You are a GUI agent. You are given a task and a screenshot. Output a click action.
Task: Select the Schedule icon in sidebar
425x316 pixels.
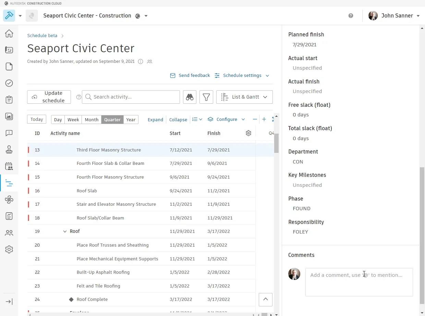pyautogui.click(x=9, y=183)
